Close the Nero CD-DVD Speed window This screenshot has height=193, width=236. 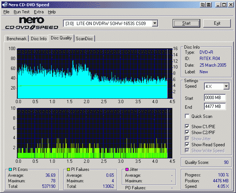230,5
